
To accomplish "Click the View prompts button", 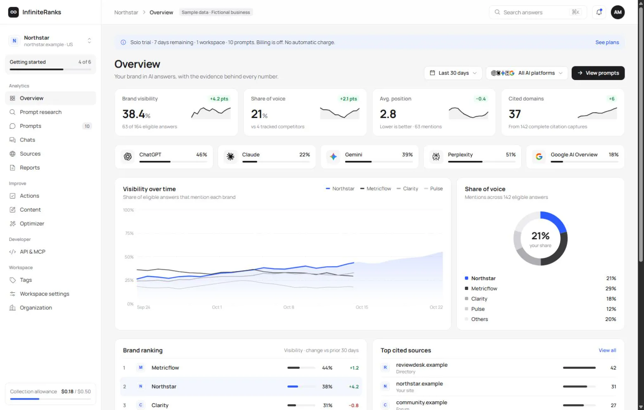I will click(x=598, y=73).
